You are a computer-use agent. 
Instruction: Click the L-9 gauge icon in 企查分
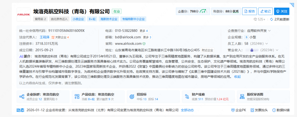click(x=204, y=11)
